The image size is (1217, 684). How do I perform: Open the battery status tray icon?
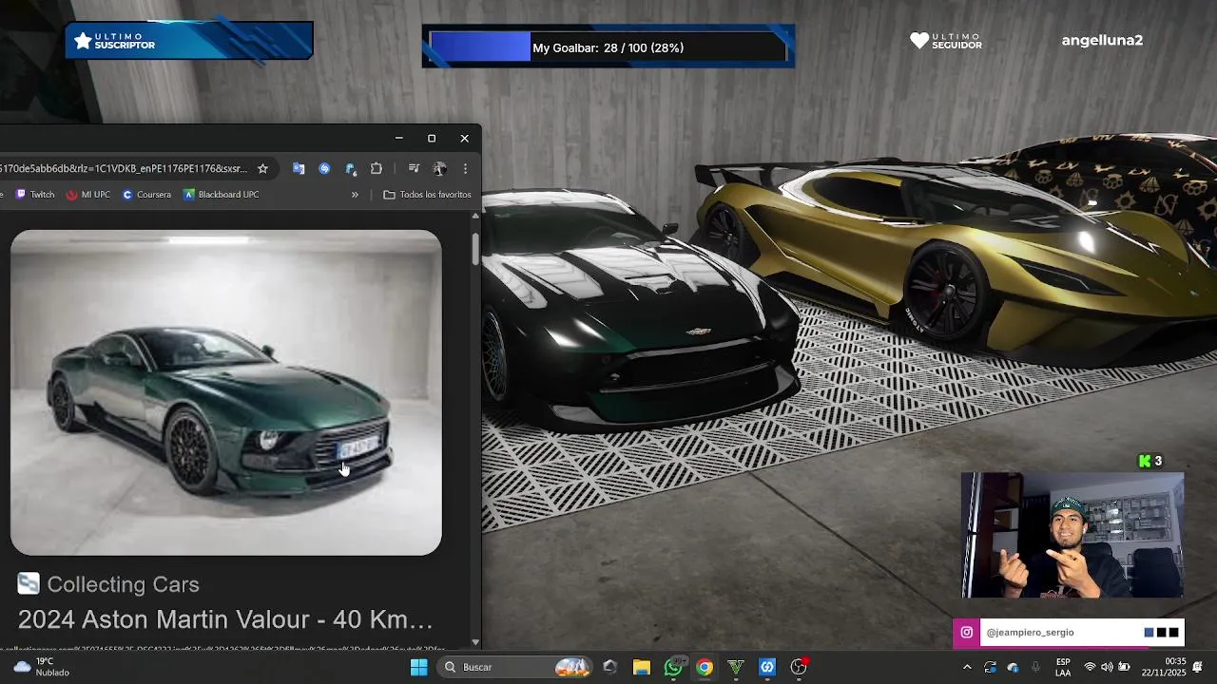(x=1125, y=667)
